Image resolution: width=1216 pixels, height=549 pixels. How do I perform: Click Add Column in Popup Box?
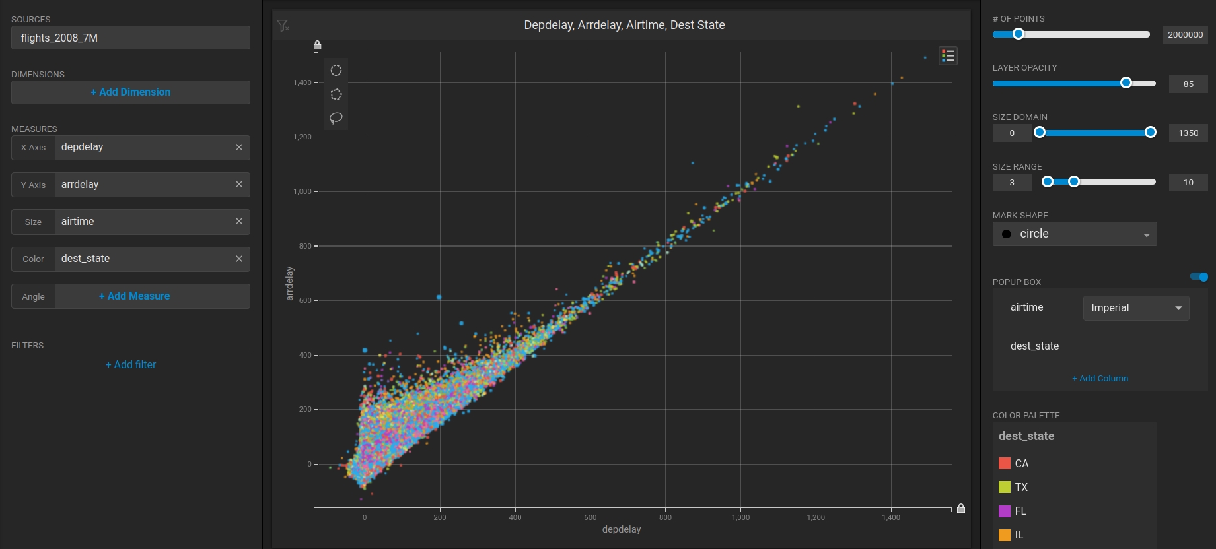1100,378
